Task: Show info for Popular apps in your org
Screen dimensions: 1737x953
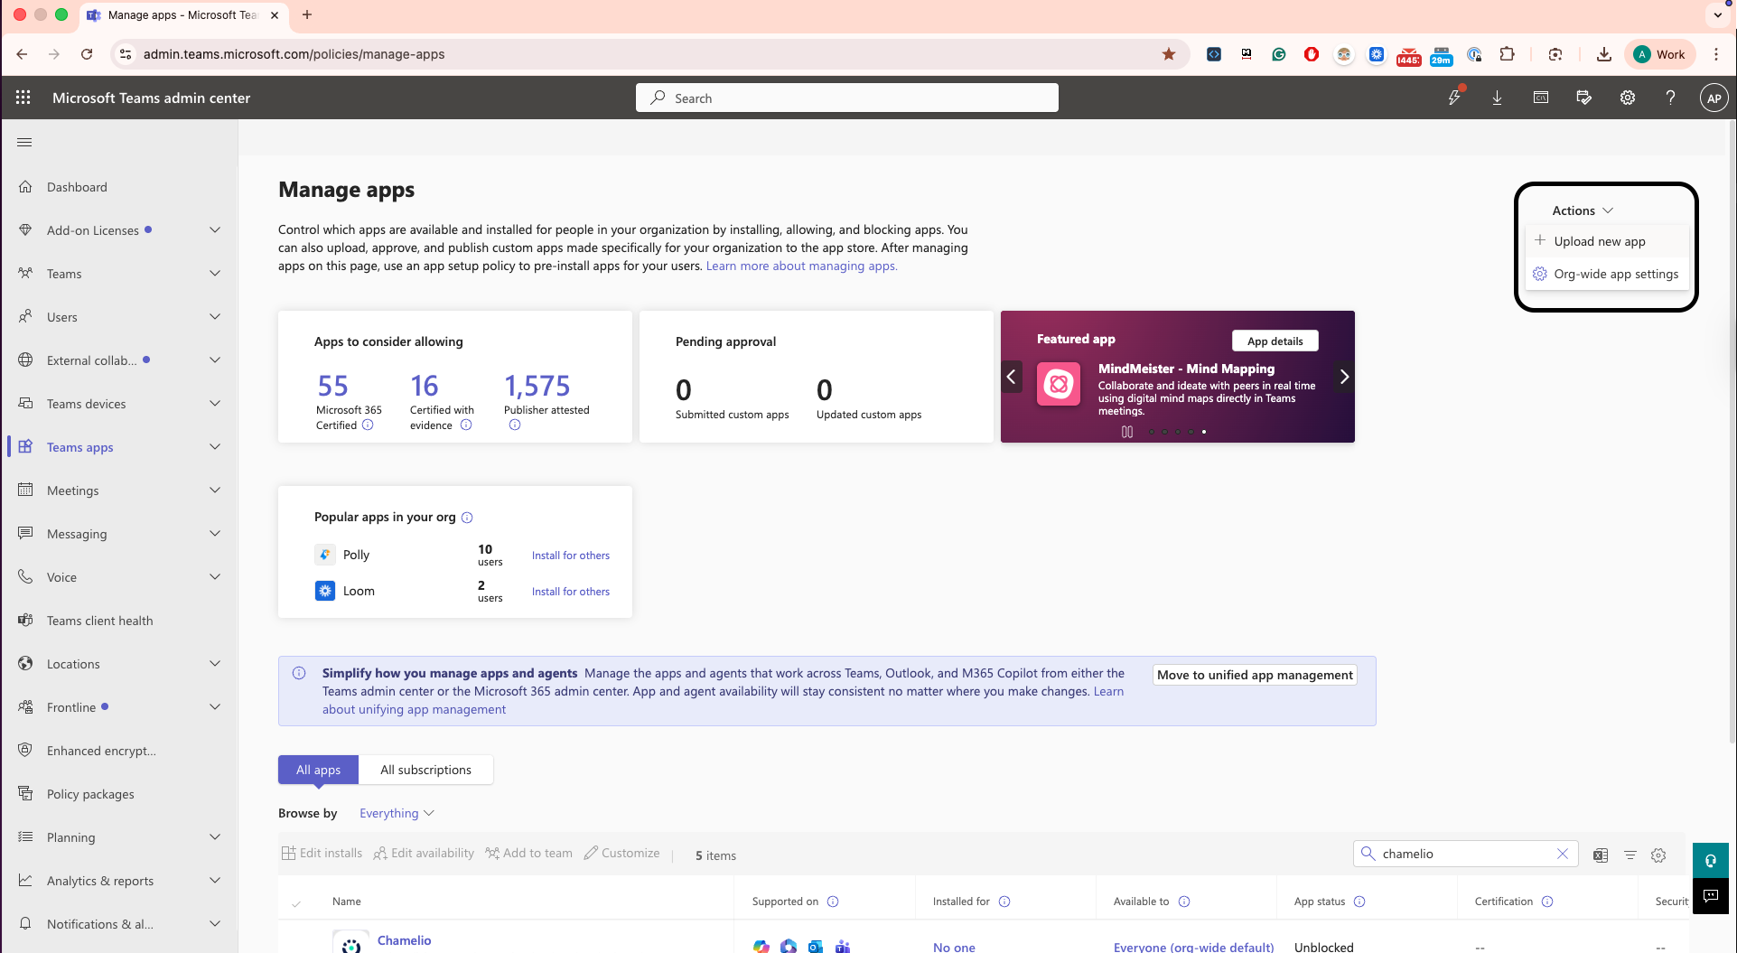Action: [x=467, y=518]
